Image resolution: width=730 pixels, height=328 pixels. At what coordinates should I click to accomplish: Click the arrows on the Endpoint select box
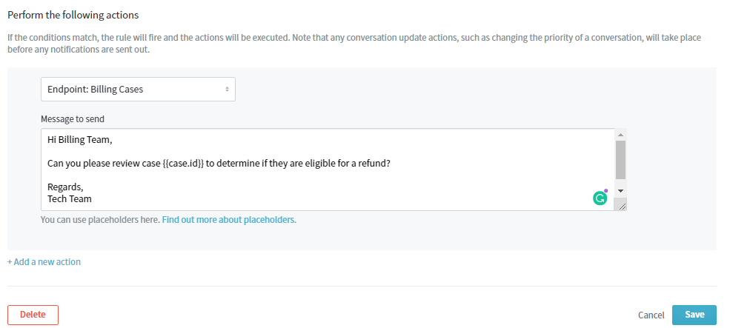[x=227, y=90]
